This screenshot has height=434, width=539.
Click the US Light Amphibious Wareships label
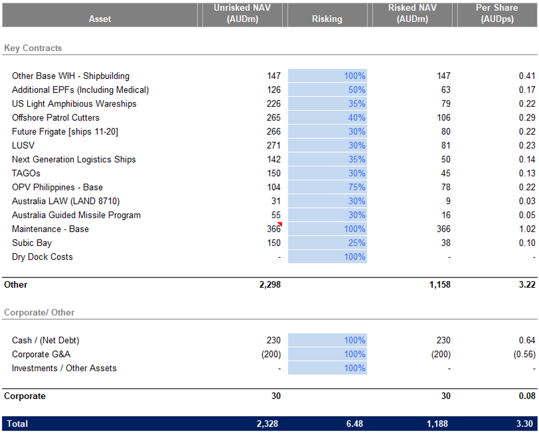[74, 104]
